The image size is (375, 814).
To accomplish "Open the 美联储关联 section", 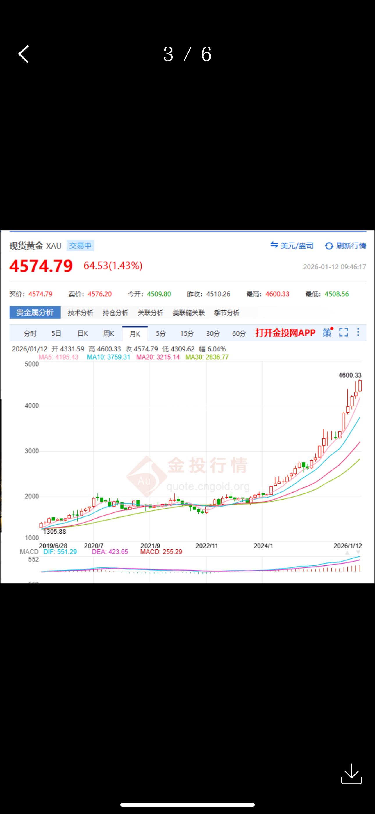I will point(189,313).
